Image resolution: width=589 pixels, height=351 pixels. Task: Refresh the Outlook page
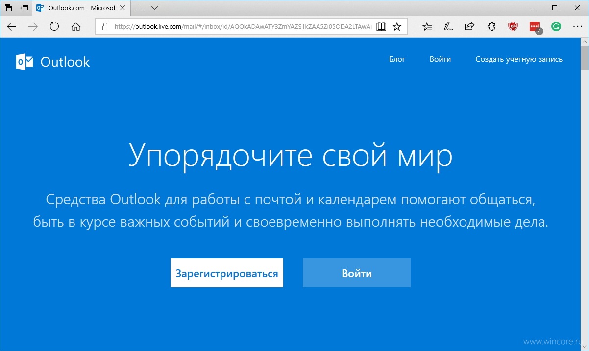(x=54, y=27)
